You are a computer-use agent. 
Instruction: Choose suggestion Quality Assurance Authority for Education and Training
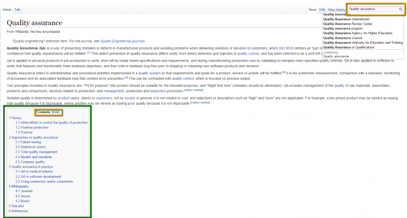point(363,43)
